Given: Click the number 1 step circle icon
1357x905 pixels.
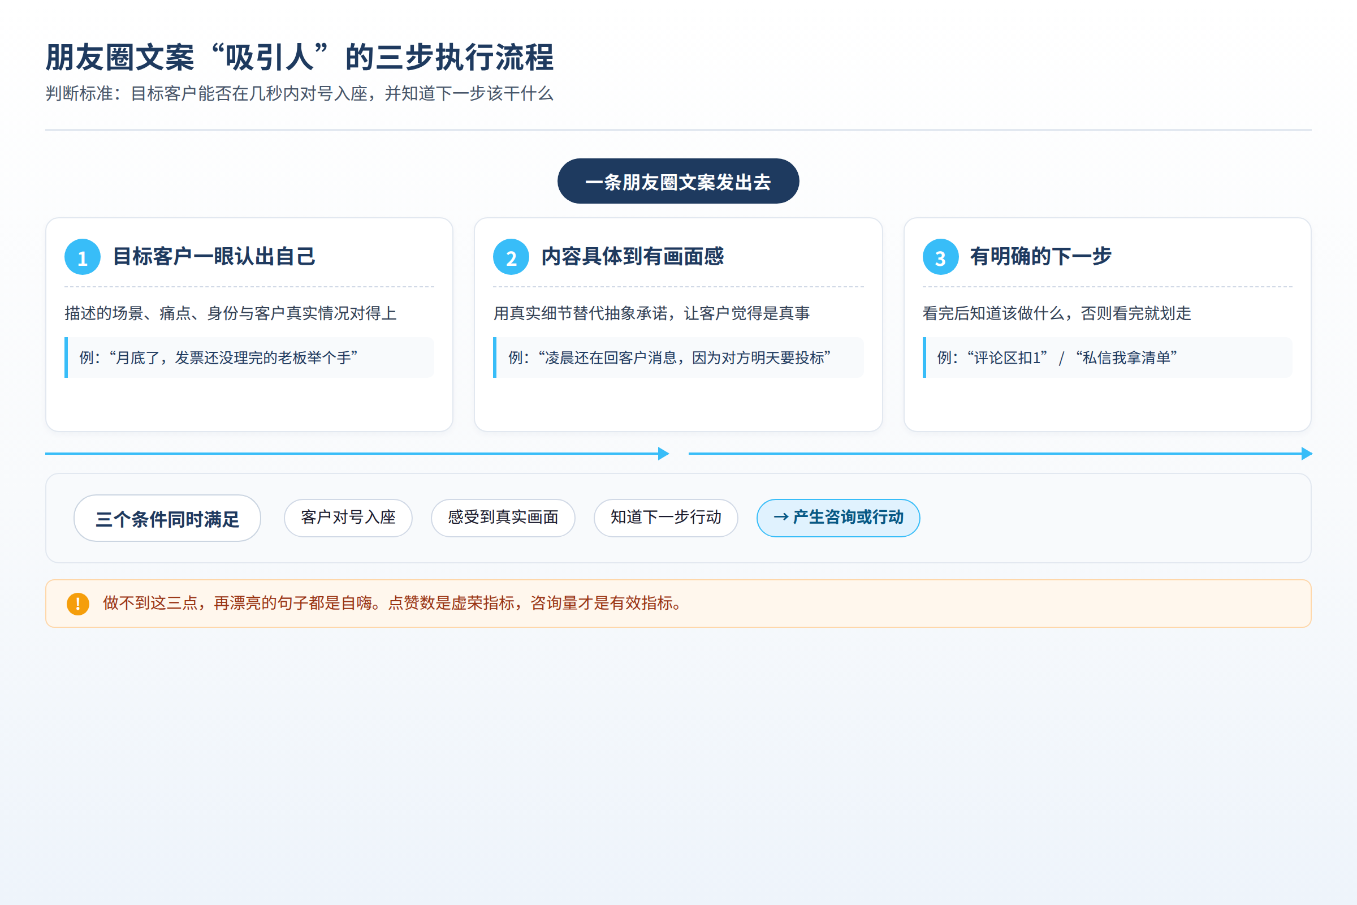Looking at the screenshot, I should pos(83,257).
